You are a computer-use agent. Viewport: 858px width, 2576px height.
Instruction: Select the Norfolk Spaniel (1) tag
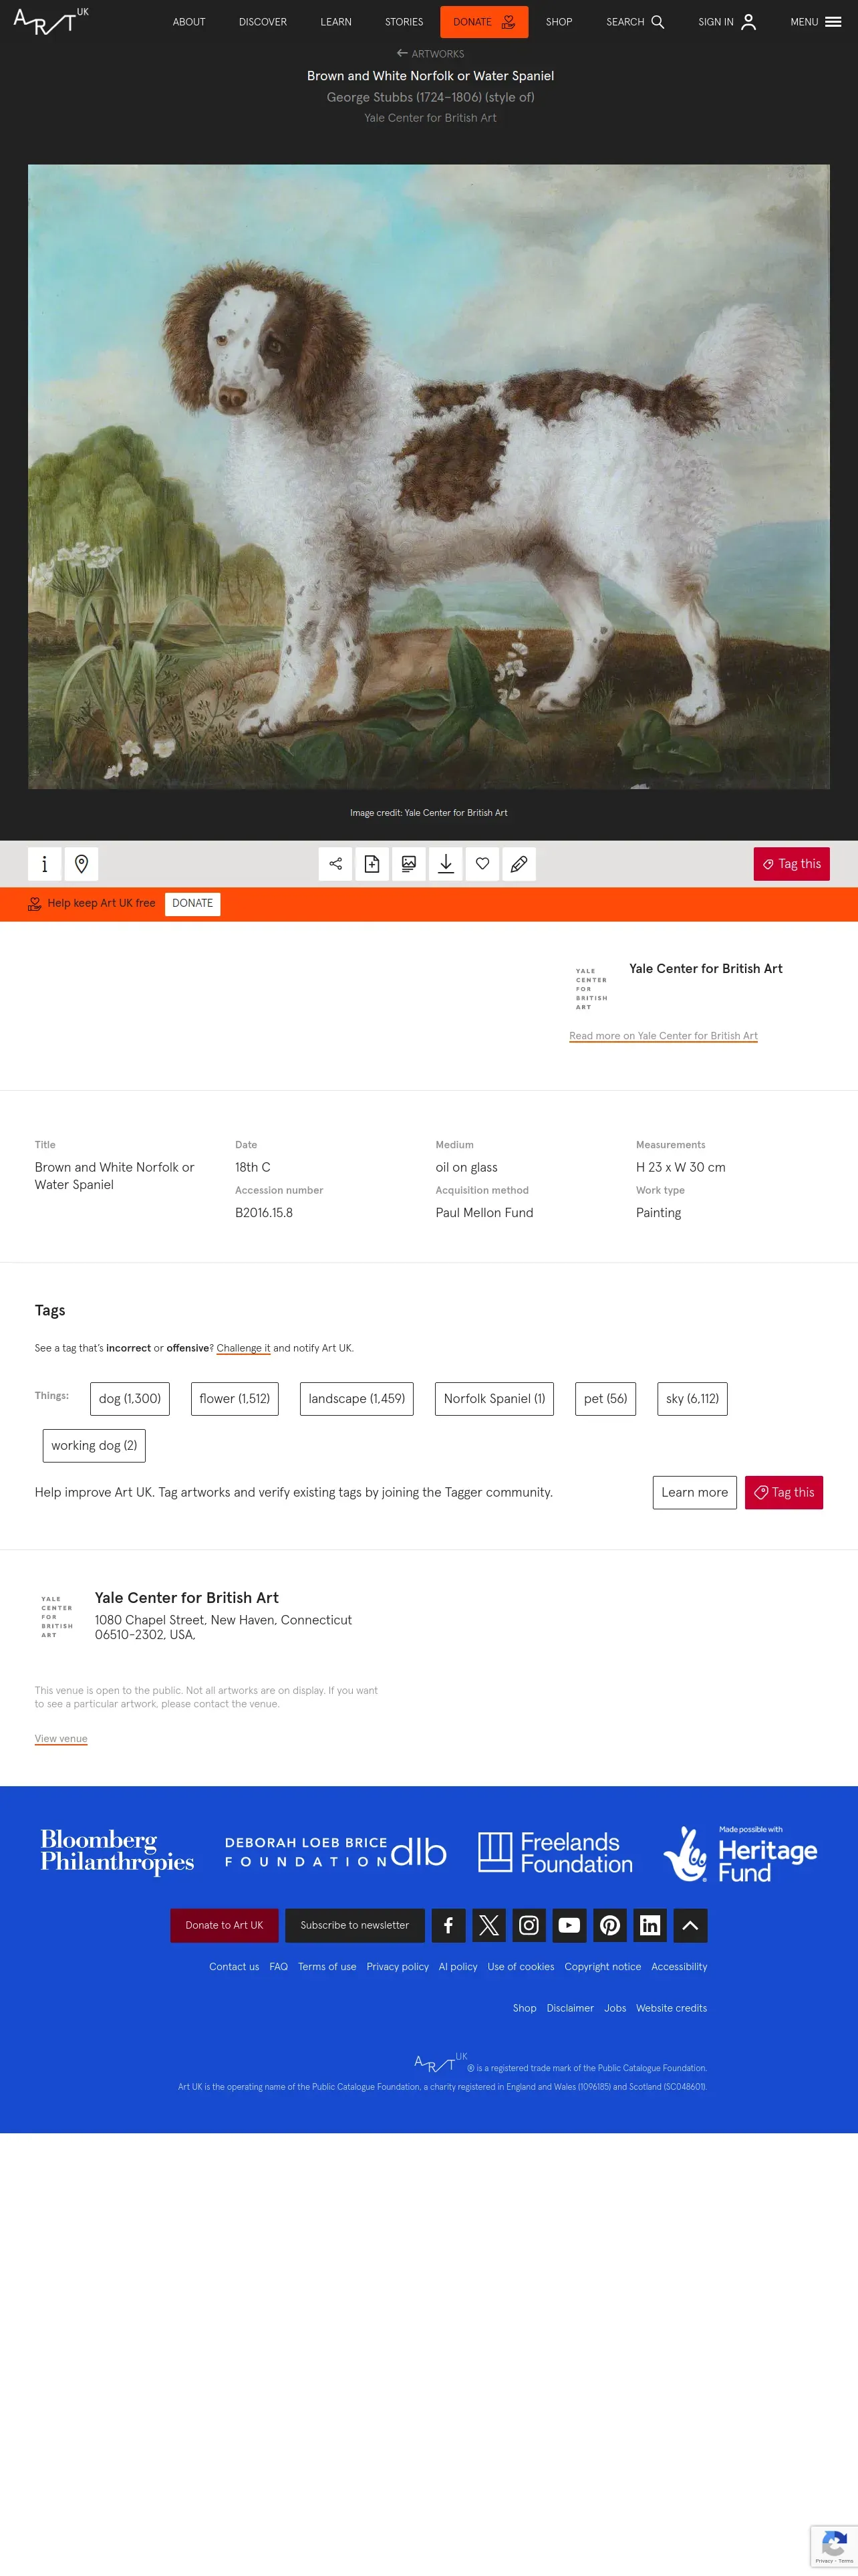[x=494, y=1399]
